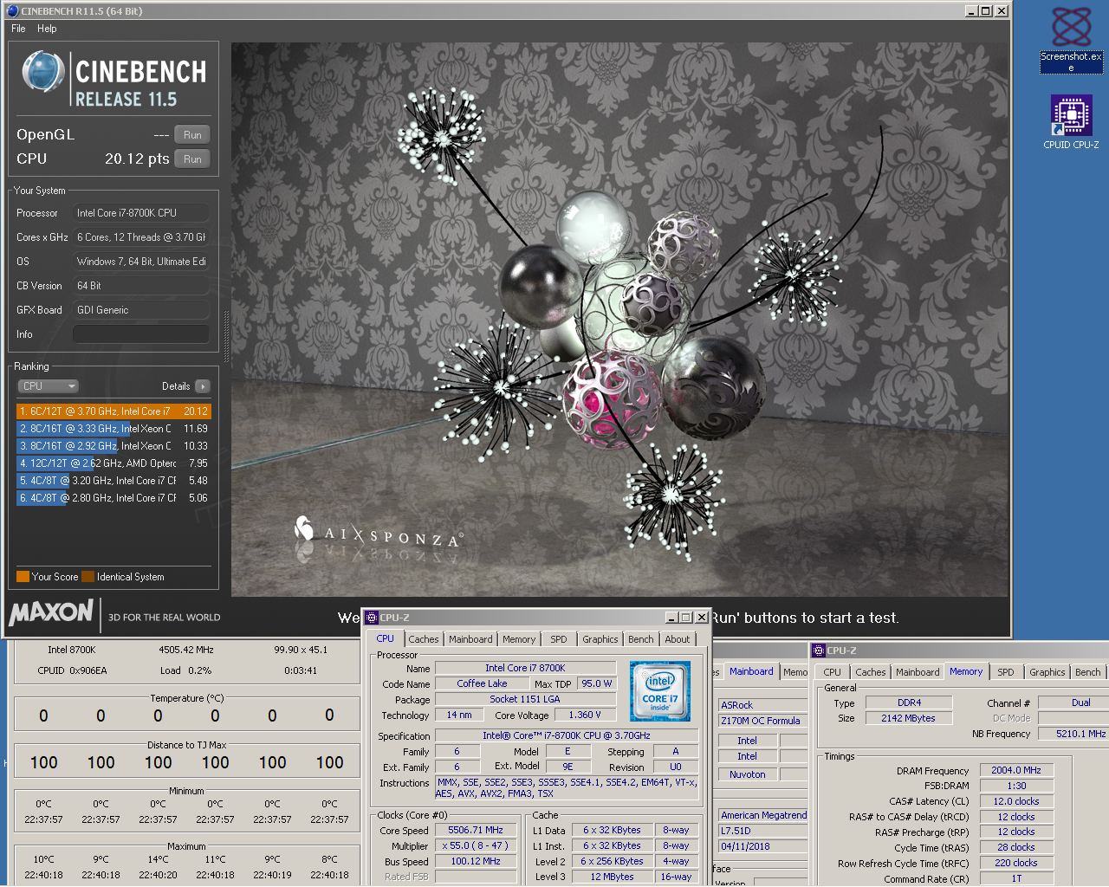
Task: Select Caches tab in right CPU-Z window
Action: [x=871, y=672]
